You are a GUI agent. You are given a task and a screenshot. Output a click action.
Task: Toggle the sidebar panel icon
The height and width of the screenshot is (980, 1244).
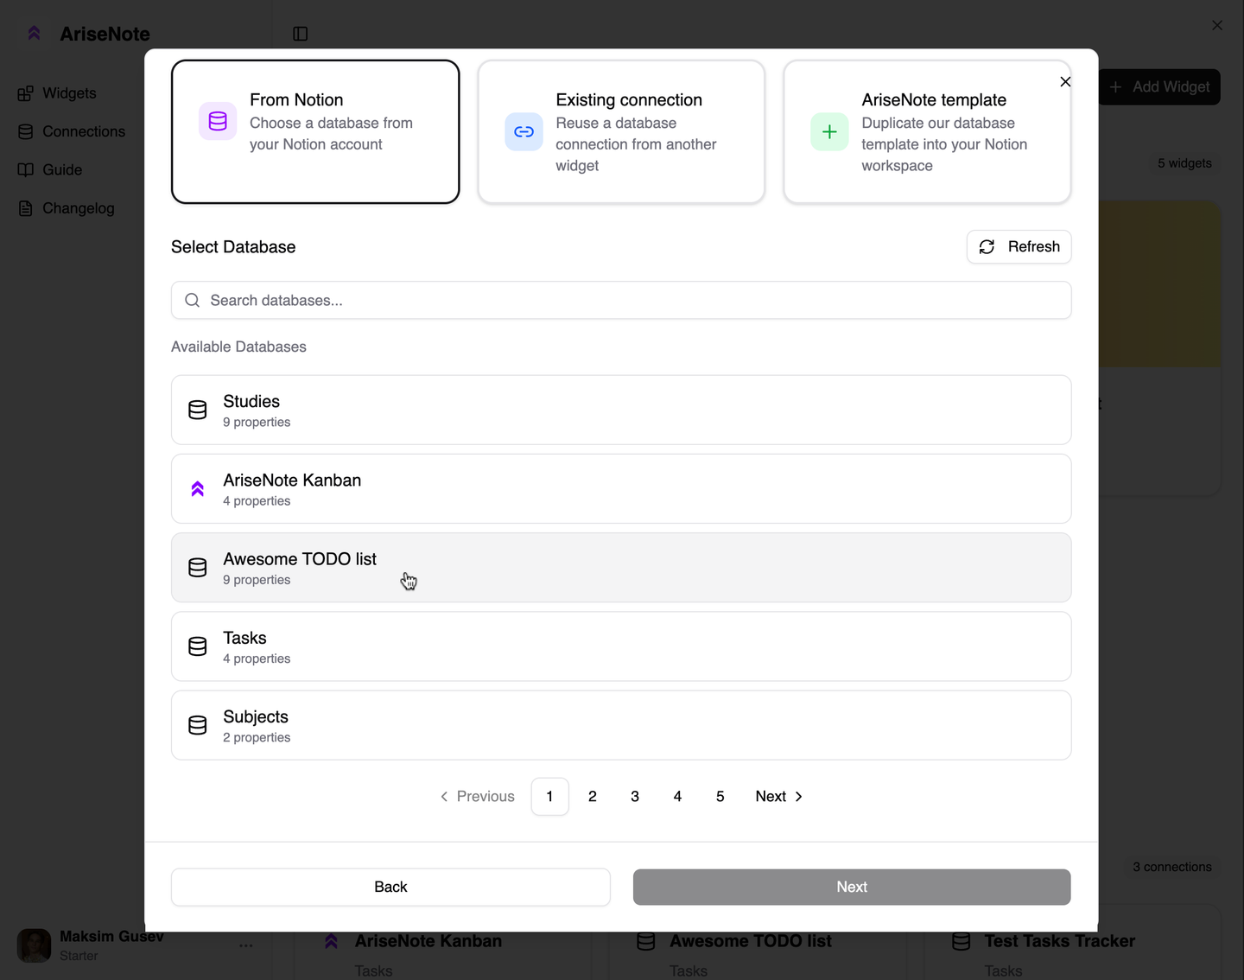[x=301, y=34]
